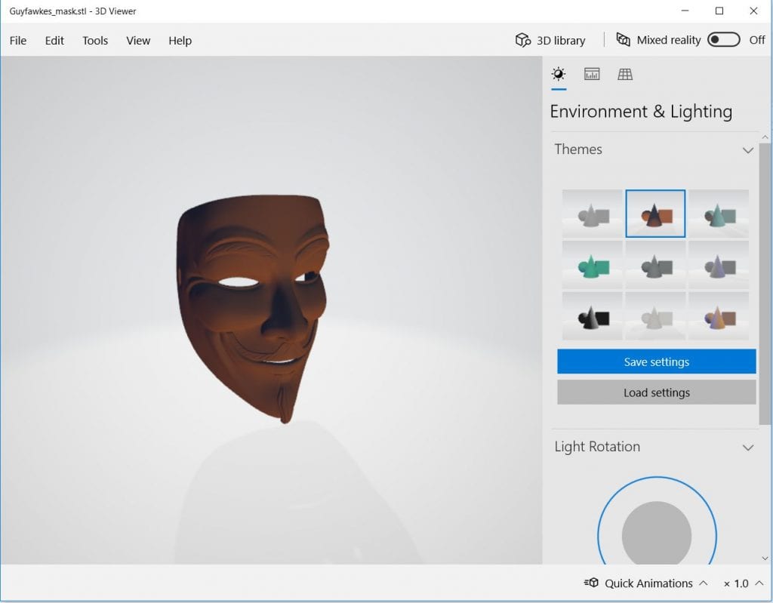Collapse the Themes section
This screenshot has width=773, height=603.
coord(747,150)
